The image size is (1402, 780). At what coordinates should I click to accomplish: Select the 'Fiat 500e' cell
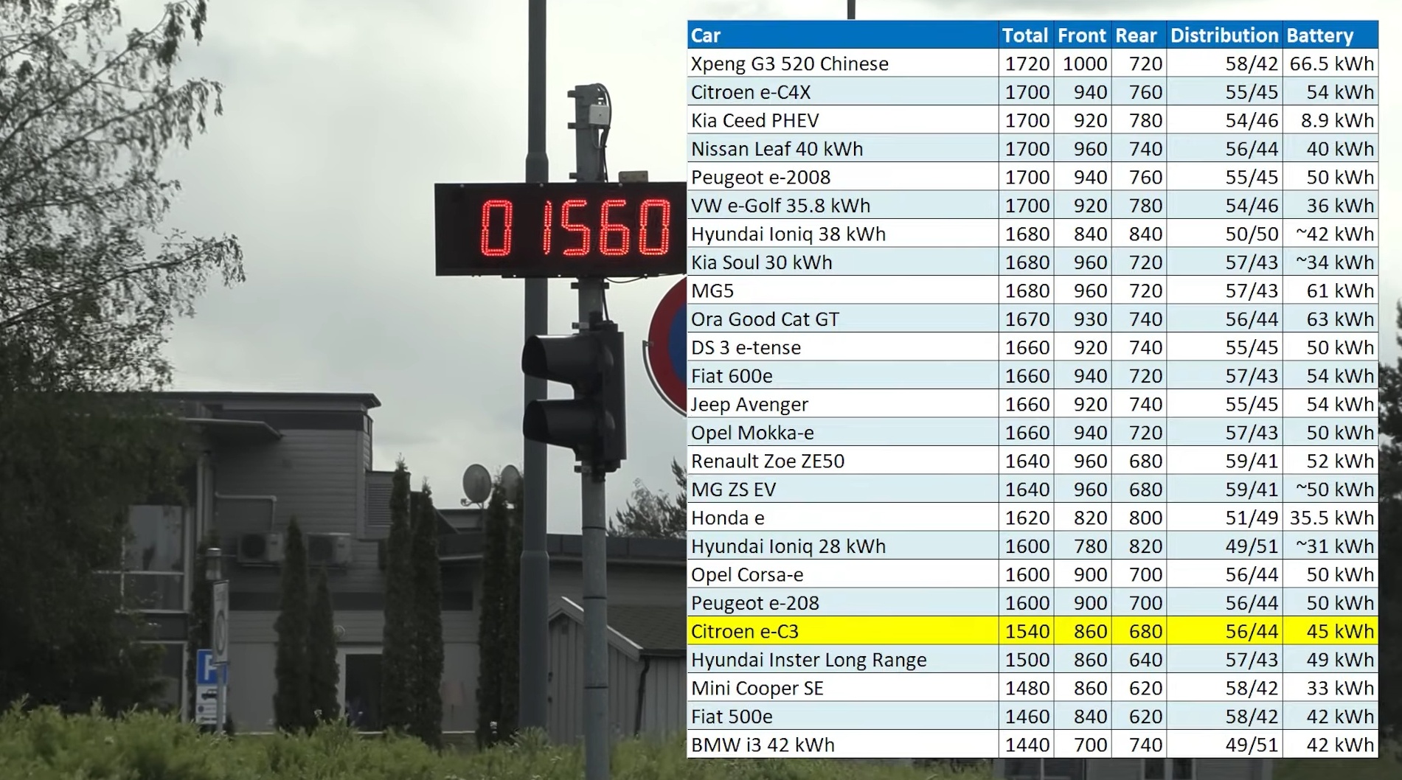coord(843,717)
